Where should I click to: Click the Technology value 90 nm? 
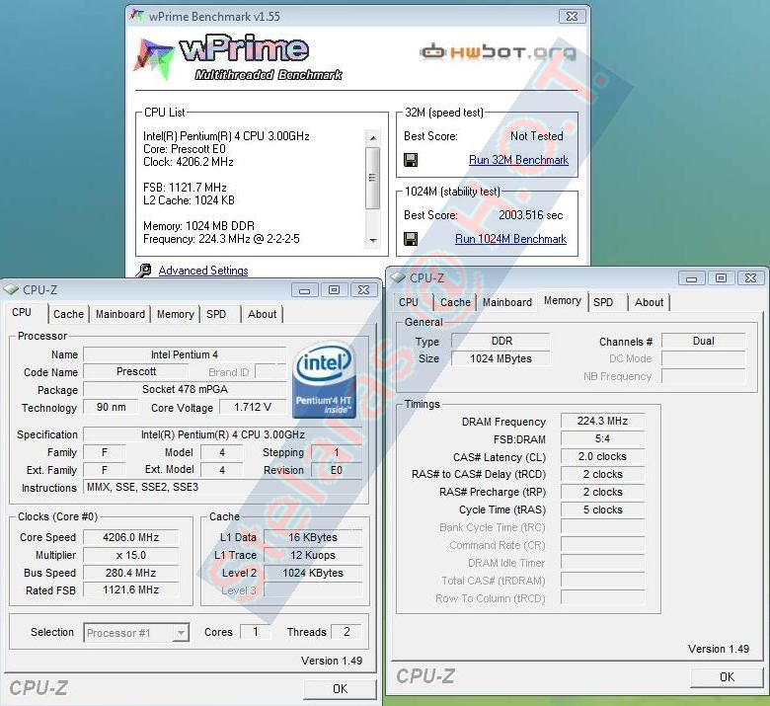111,407
